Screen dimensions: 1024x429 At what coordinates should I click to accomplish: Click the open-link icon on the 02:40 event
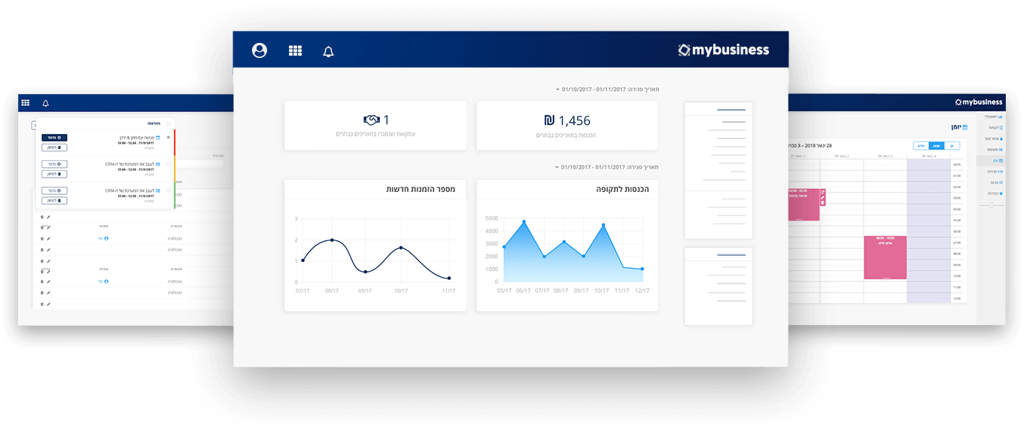click(822, 192)
